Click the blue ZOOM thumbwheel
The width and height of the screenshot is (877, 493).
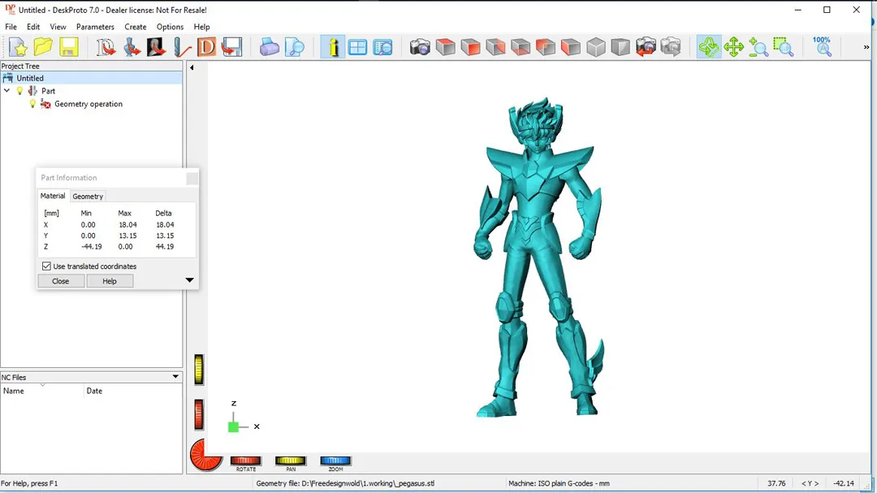coord(335,461)
